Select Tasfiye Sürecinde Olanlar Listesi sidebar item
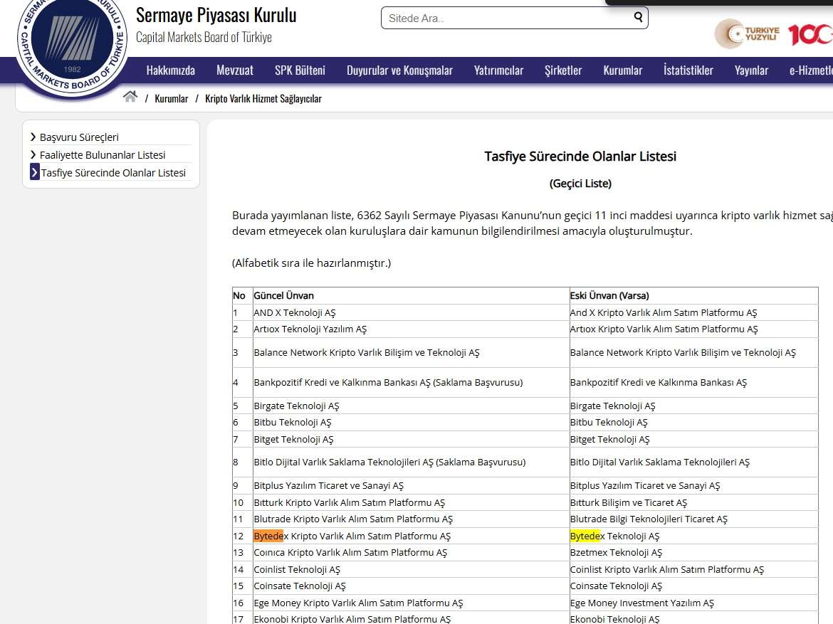Image resolution: width=833 pixels, height=624 pixels. pos(113,173)
